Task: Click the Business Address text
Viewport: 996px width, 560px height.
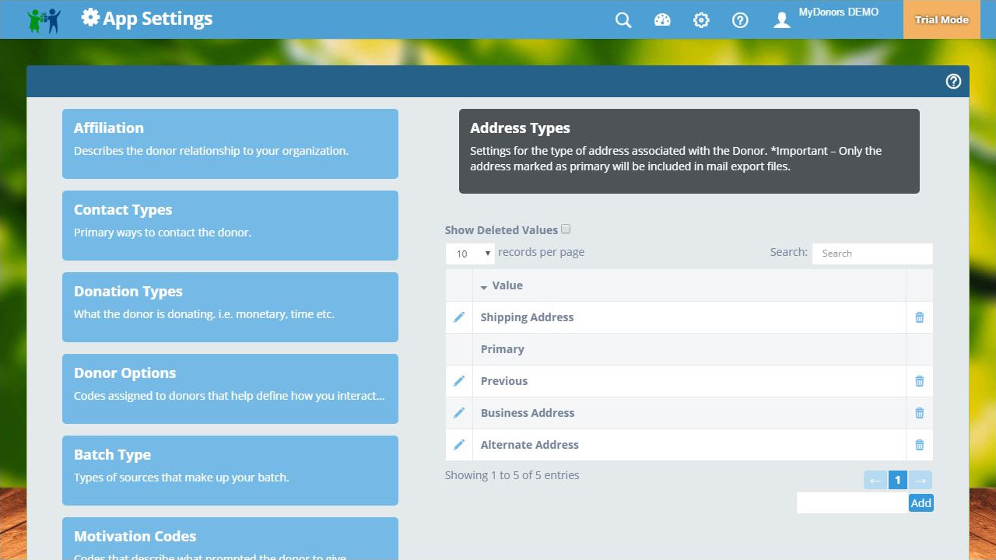Action: click(528, 413)
